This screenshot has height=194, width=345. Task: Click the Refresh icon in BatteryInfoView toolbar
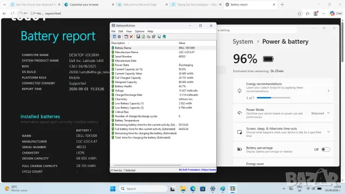coord(143,37)
